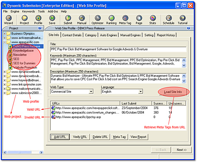Switch to the Contact Details tab
Screen dimensions: 197x162
pyautogui.click(x=72, y=35)
